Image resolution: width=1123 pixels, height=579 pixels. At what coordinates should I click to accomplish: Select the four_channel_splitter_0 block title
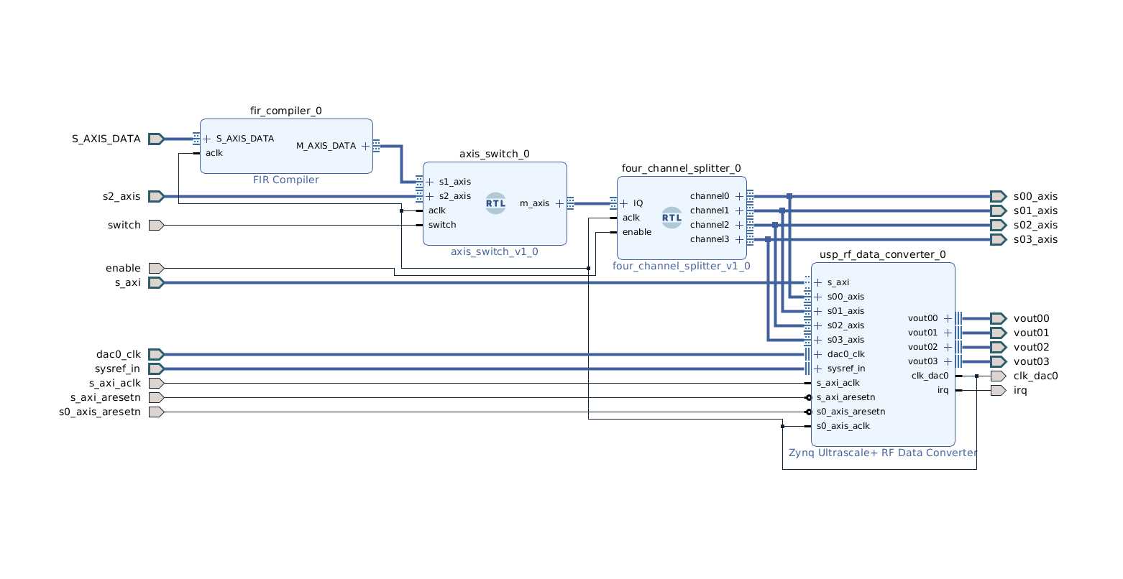click(682, 168)
